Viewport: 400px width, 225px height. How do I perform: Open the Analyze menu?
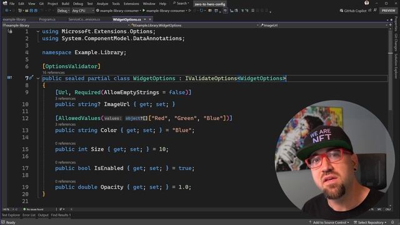coord(102,4)
